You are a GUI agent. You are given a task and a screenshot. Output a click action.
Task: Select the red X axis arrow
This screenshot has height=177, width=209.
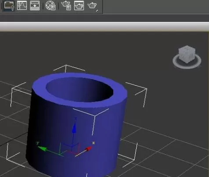pos(88,149)
